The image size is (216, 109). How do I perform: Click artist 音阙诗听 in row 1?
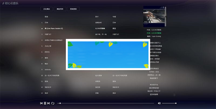tap(99, 22)
